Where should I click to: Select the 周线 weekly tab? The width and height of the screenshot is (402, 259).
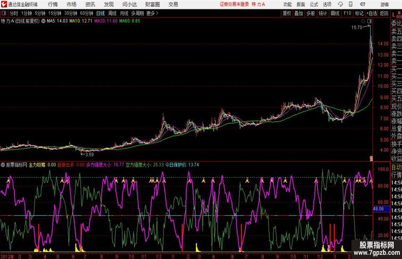click(x=112, y=13)
